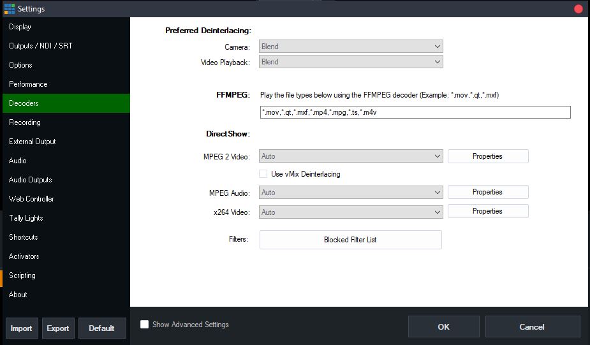Click the FFMPEG file types text field
Screen dimensions: 590x345
click(x=415, y=112)
